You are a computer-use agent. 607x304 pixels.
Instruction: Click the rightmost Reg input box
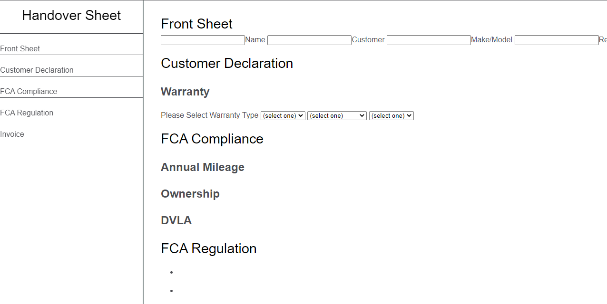click(x=557, y=40)
